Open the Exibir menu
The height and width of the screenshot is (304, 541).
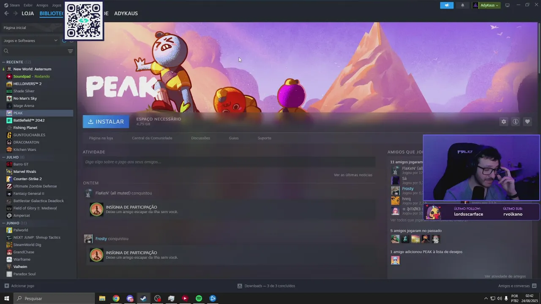(28, 5)
